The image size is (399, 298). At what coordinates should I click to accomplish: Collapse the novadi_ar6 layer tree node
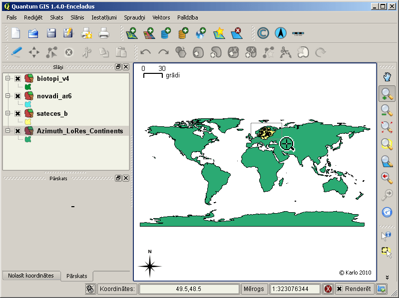8,96
